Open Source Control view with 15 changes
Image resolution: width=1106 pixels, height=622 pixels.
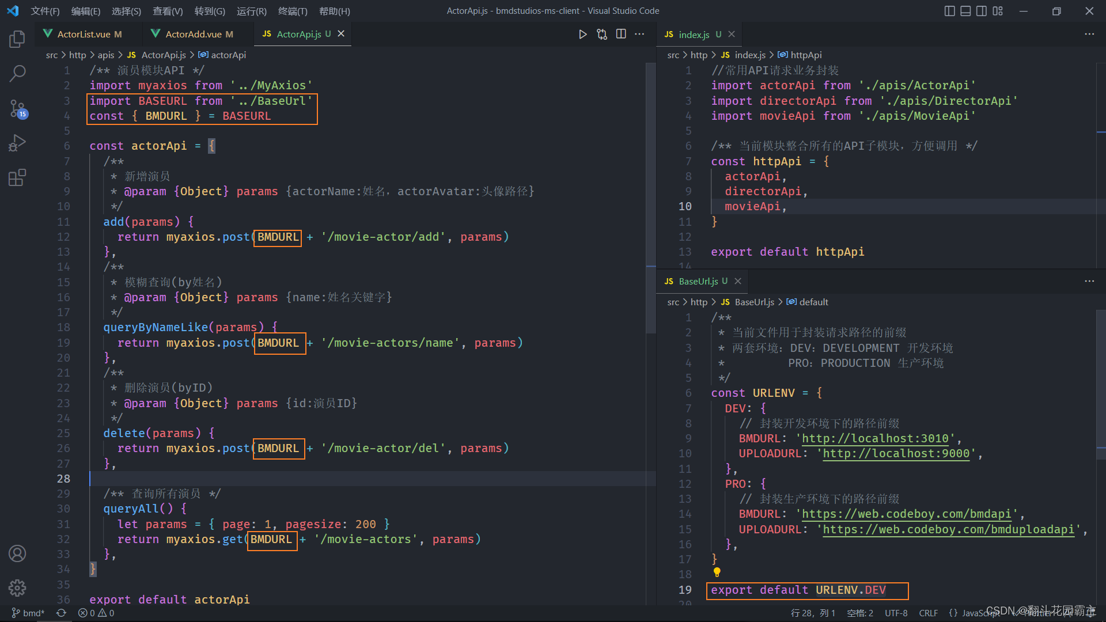[x=17, y=108]
